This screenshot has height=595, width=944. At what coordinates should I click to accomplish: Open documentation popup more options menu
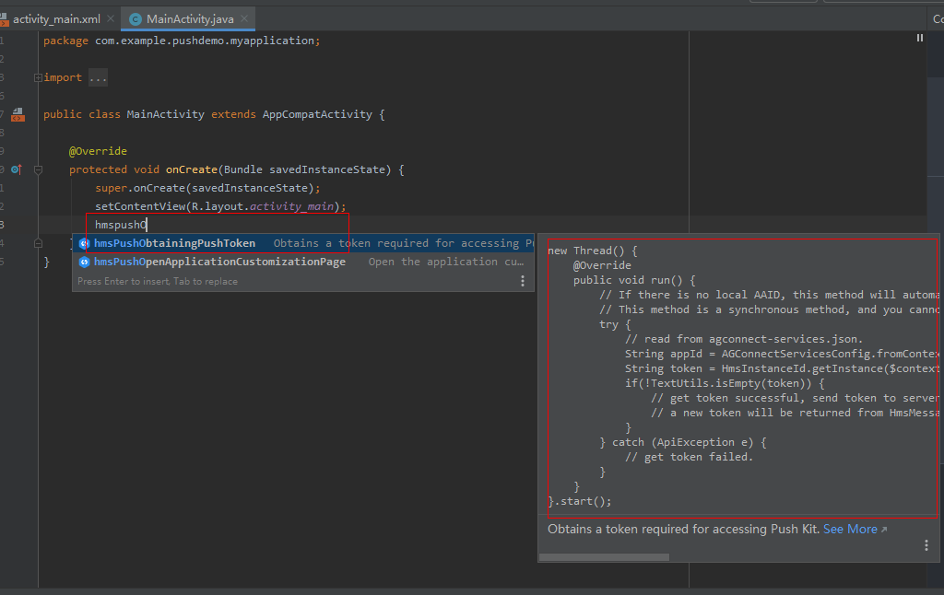(x=926, y=545)
